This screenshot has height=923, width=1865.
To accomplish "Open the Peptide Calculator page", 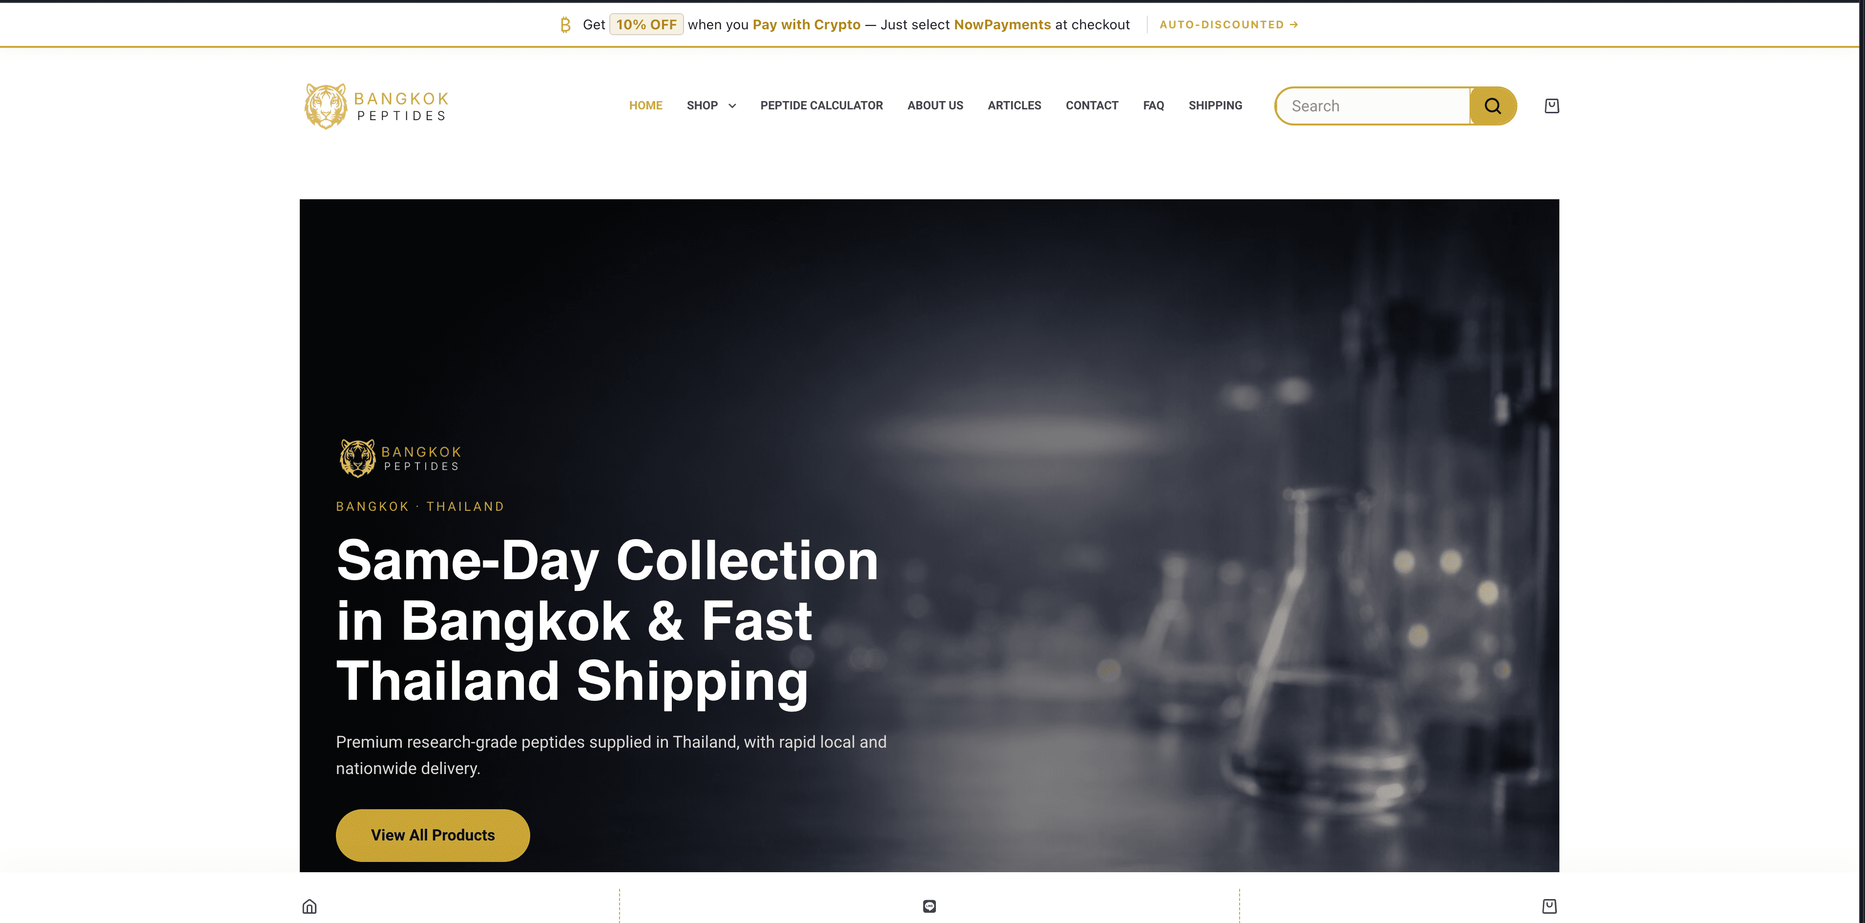I will 821,105.
